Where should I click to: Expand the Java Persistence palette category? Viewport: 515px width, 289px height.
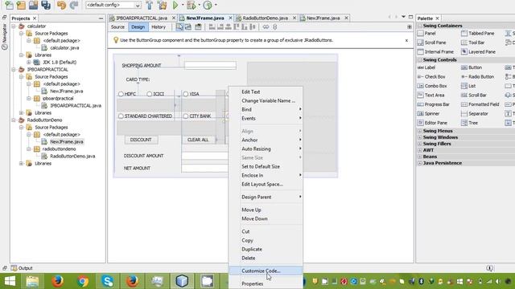[x=420, y=163]
